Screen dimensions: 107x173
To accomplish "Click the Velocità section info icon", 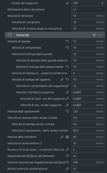I will [x=94, y=35].
